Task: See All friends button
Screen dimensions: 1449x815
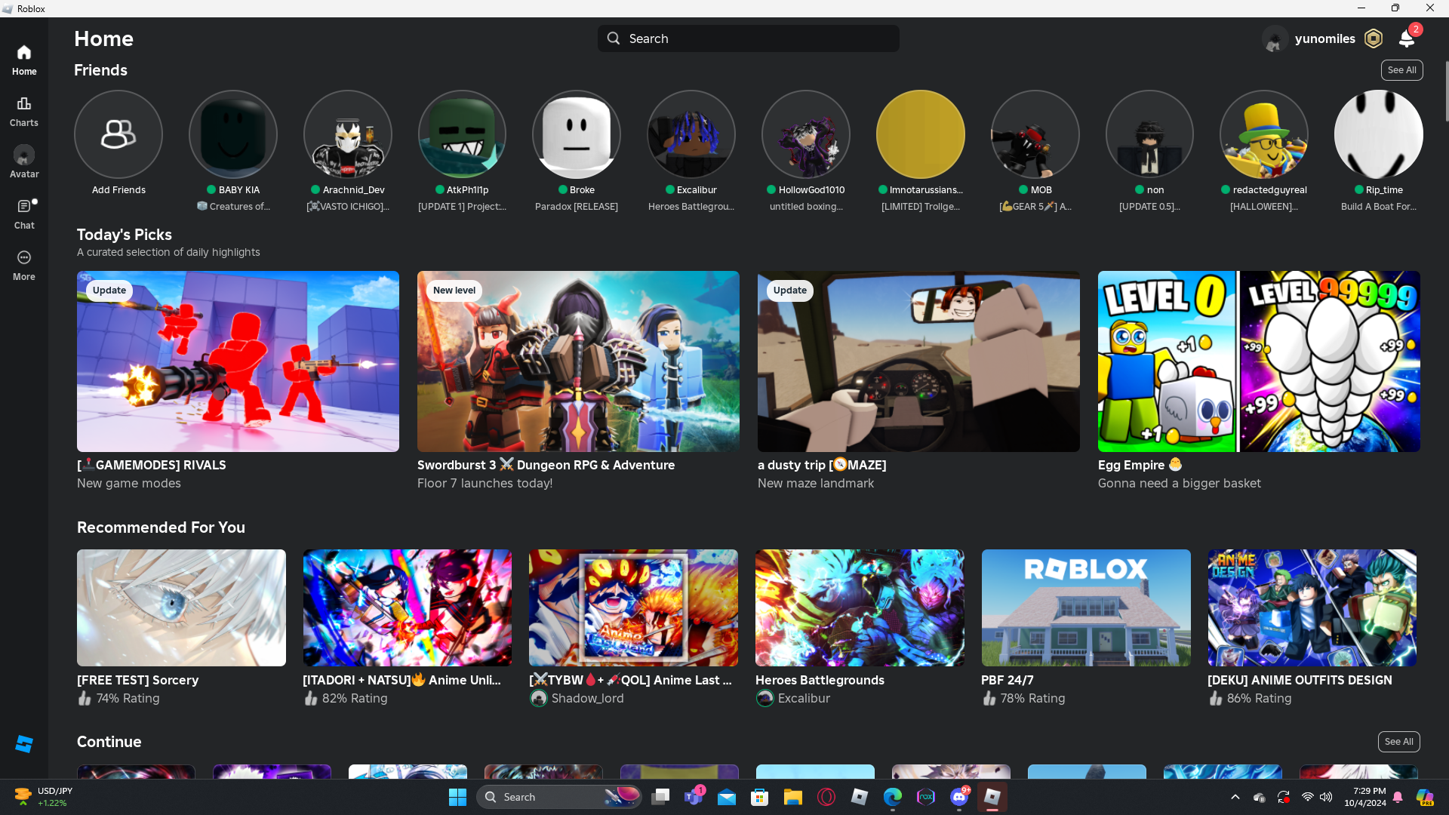Action: [x=1402, y=70]
